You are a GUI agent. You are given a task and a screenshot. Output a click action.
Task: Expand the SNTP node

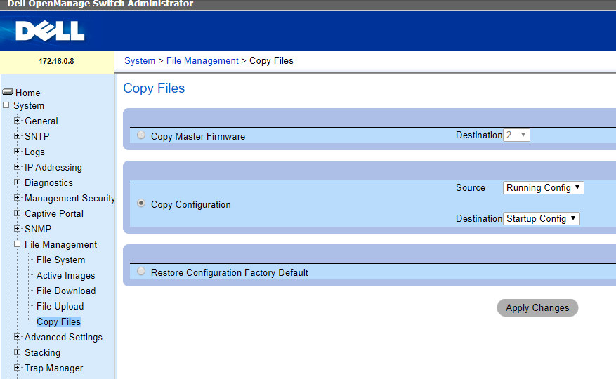pyautogui.click(x=18, y=136)
